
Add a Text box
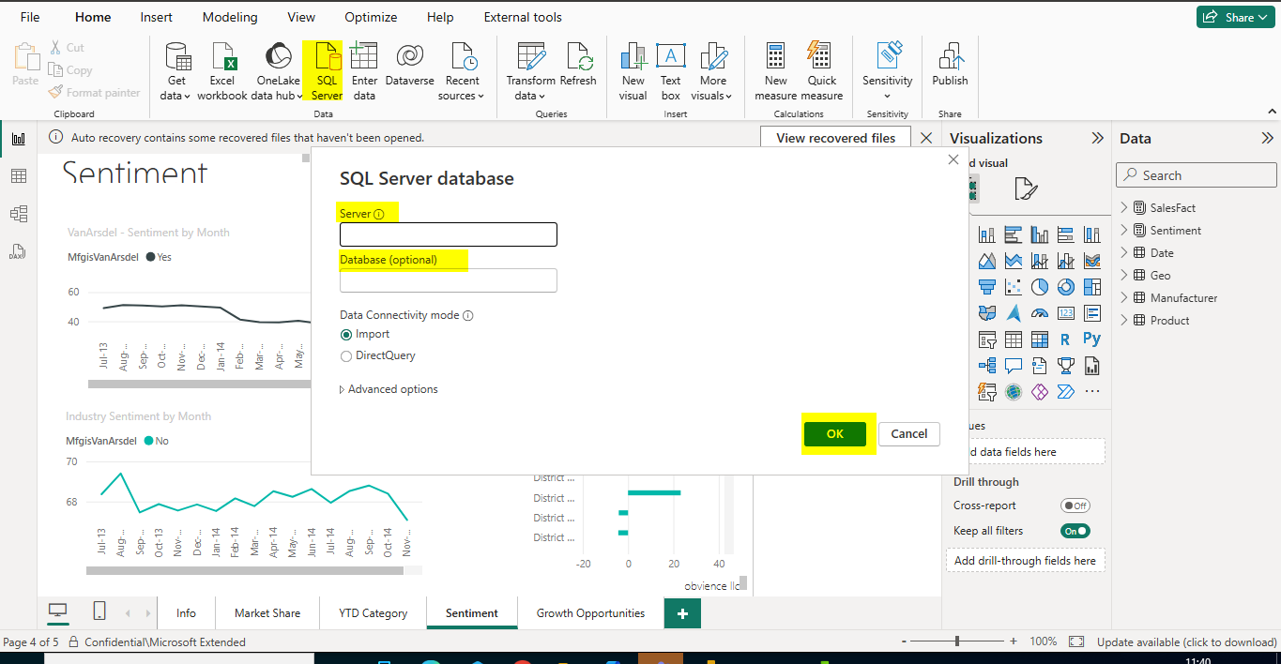click(670, 71)
